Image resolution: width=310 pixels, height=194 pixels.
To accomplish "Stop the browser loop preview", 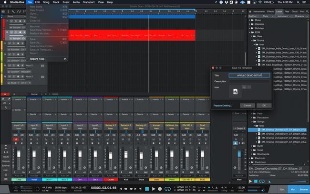I will [256, 181].
